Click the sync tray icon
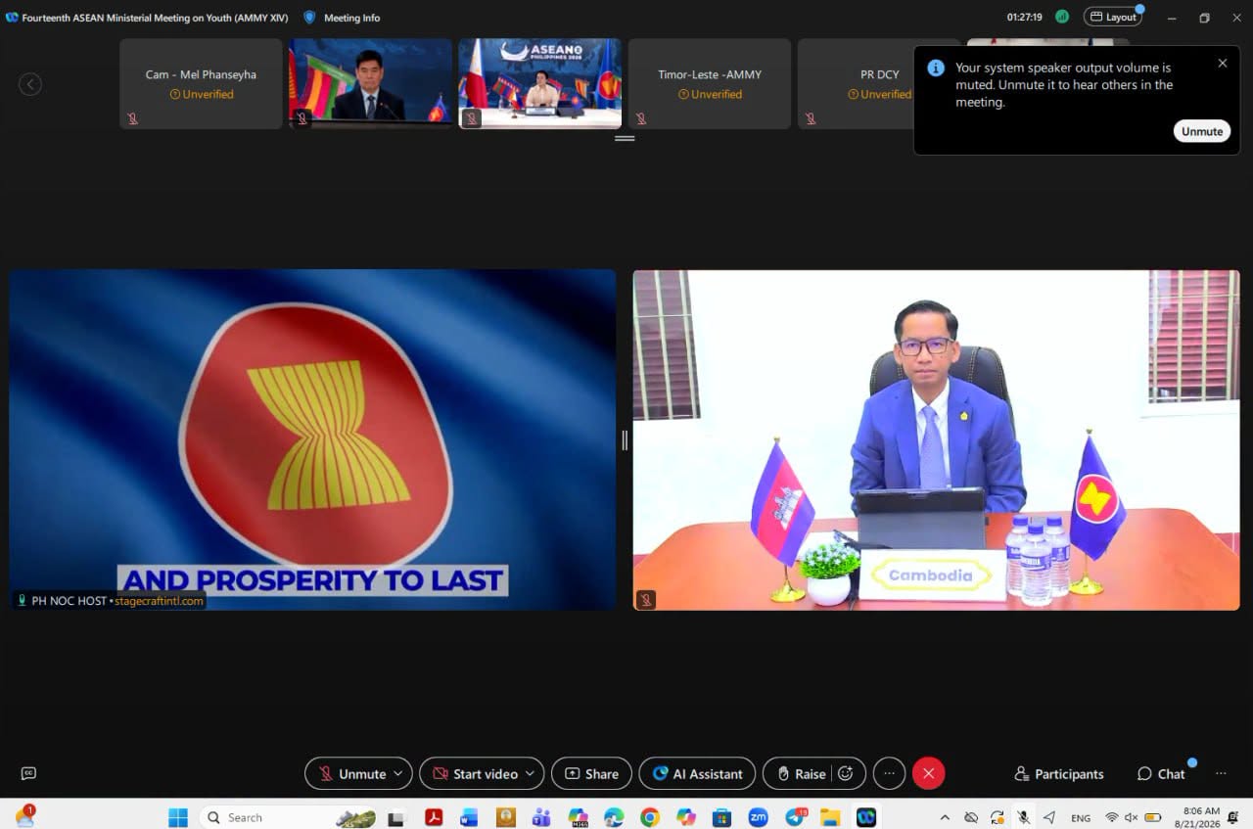The height and width of the screenshot is (829, 1253). pyautogui.click(x=997, y=817)
